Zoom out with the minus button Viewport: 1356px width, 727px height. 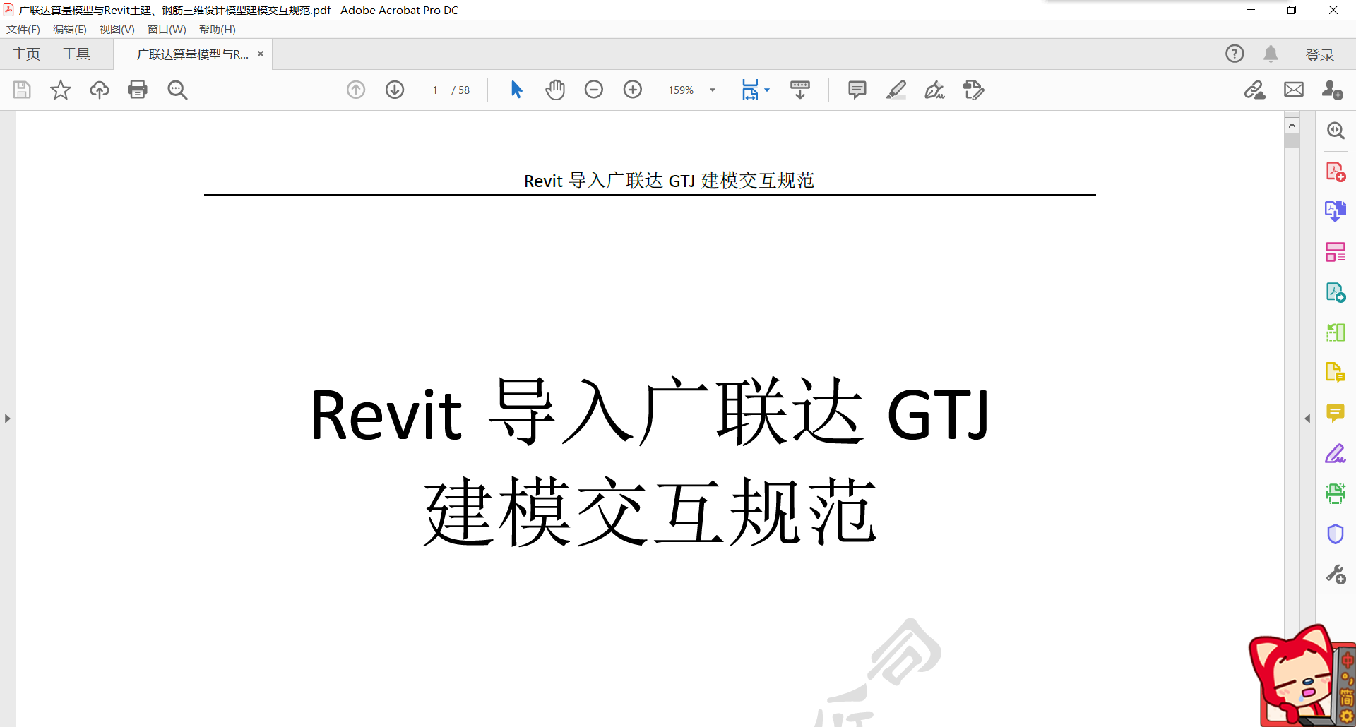pyautogui.click(x=594, y=90)
